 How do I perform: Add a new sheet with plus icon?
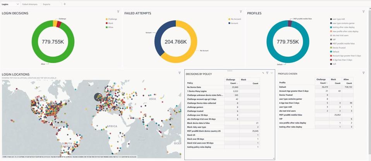tap(65, 4)
